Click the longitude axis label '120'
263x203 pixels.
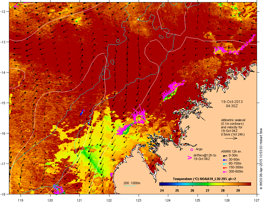tap(50, 200)
